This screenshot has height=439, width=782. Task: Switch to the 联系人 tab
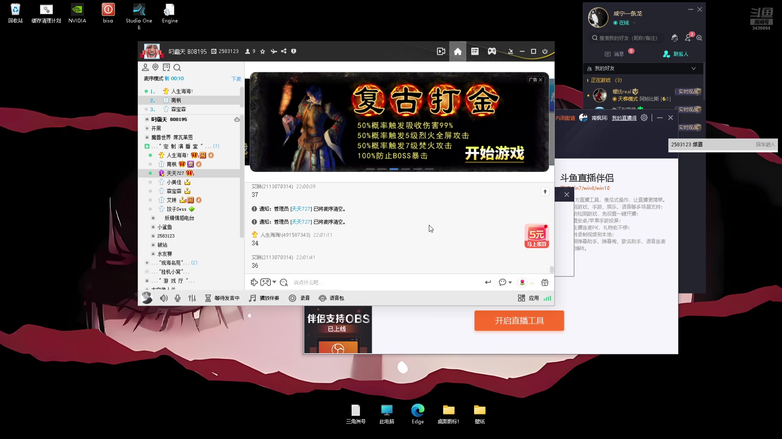[676, 54]
